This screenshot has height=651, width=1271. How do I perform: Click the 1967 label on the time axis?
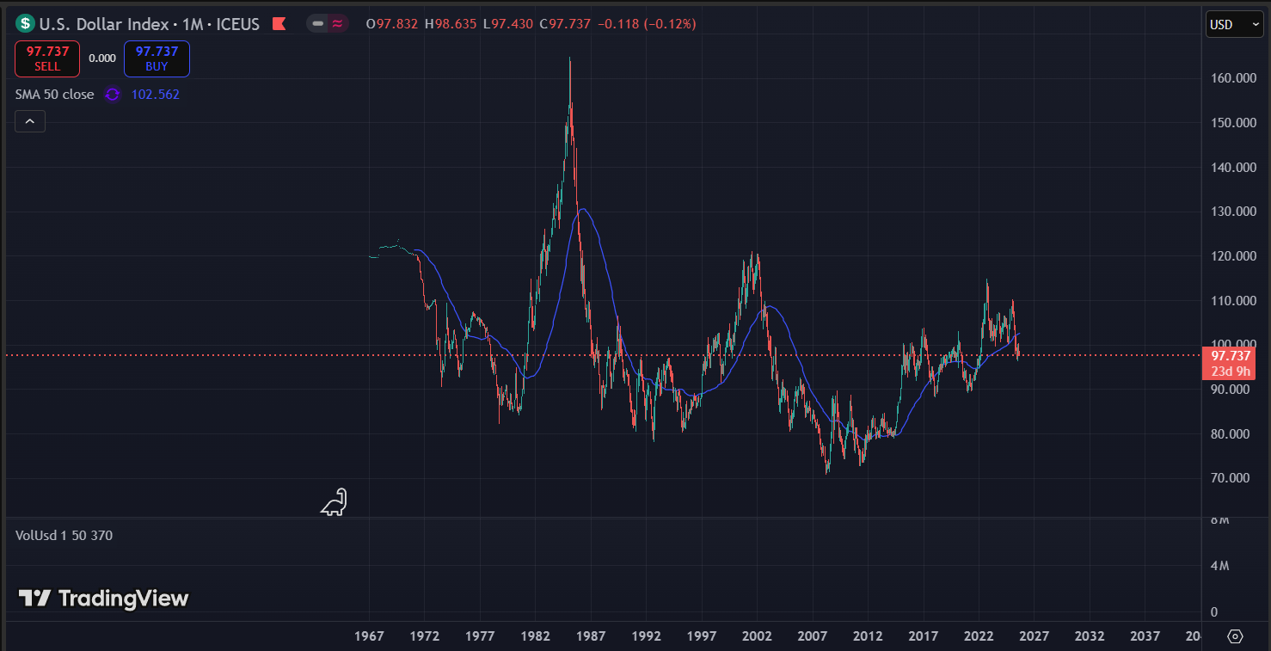click(370, 636)
